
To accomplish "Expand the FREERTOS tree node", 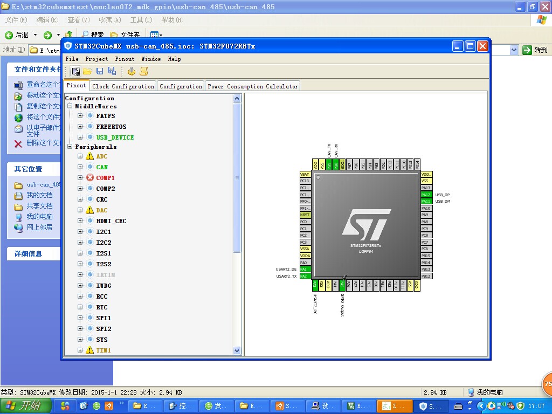I will (80, 126).
